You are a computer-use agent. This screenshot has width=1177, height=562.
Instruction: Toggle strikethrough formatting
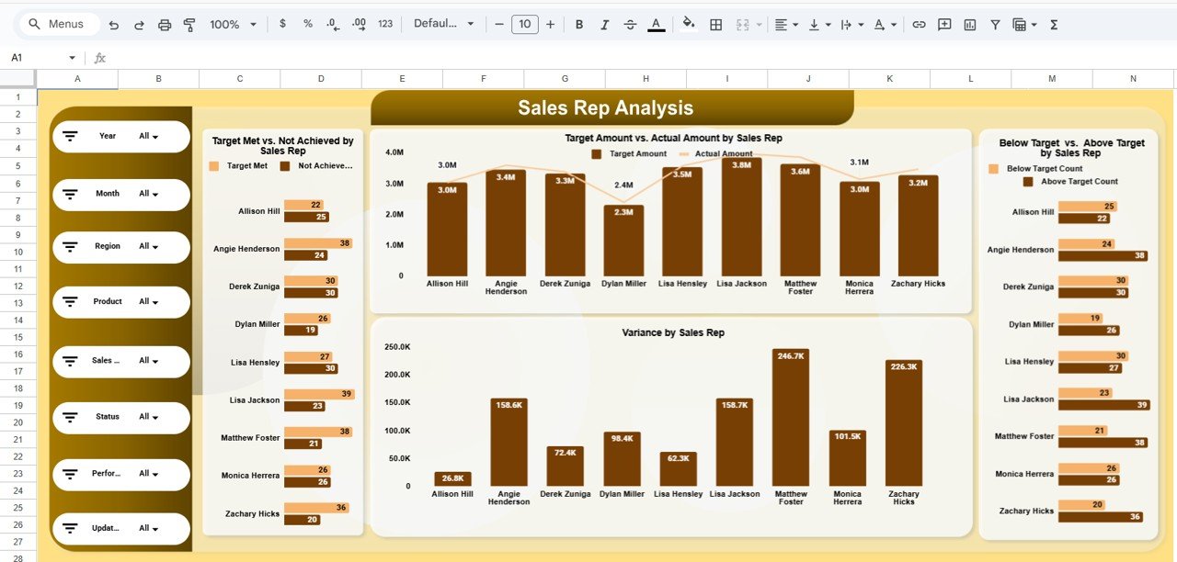coord(631,24)
